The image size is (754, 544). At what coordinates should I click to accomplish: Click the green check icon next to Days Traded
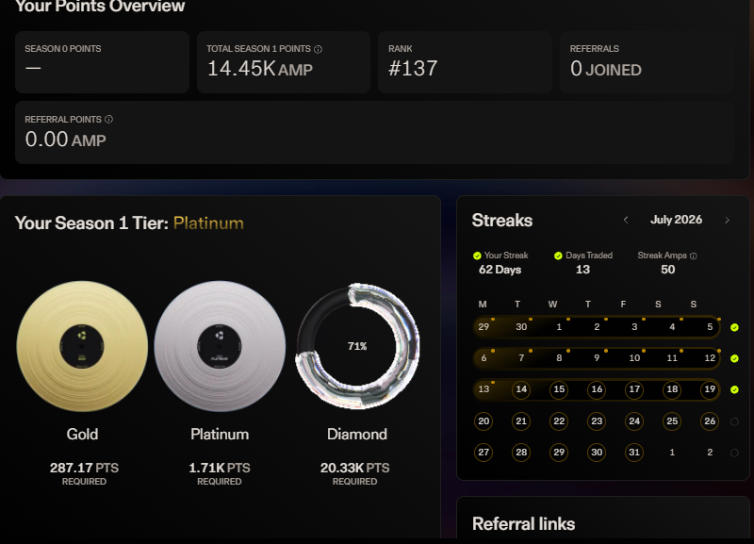pyautogui.click(x=558, y=256)
